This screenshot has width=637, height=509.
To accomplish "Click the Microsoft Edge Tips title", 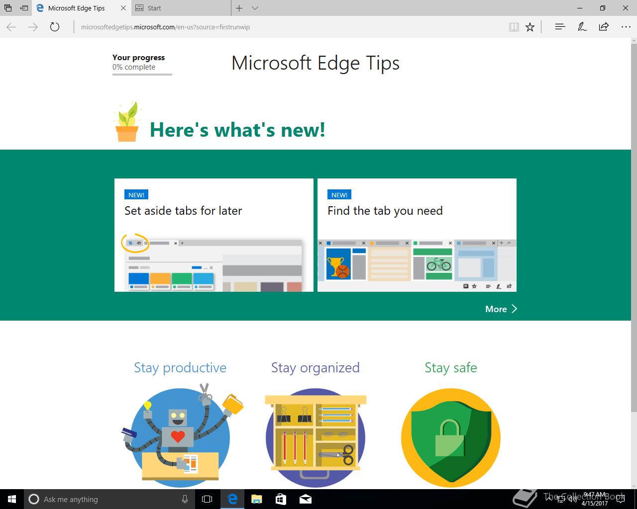I will click(x=316, y=63).
